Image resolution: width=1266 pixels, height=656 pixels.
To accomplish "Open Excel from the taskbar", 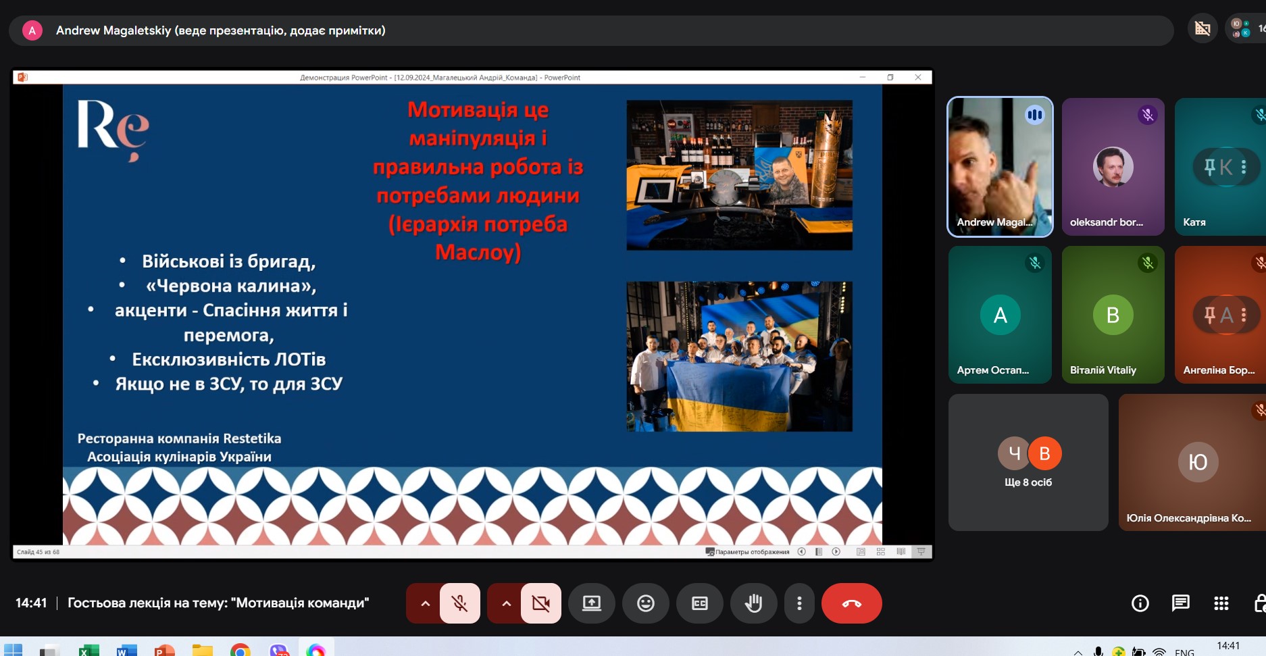I will pyautogui.click(x=88, y=650).
